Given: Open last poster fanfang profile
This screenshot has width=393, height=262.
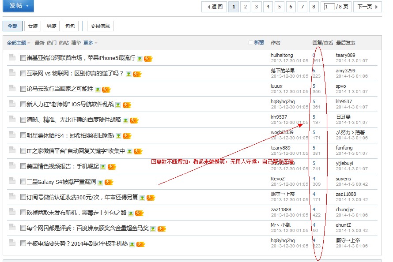Looking at the screenshot, I should point(344,148).
